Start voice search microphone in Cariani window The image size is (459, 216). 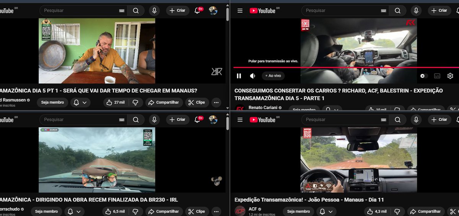pos(416,11)
